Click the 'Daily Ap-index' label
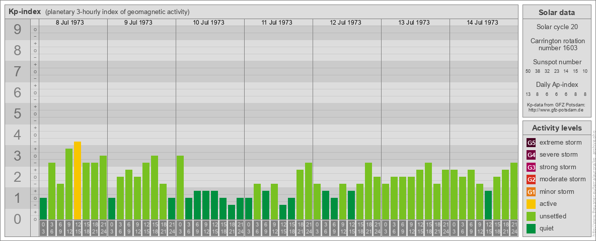596x241 pixels. point(557,84)
